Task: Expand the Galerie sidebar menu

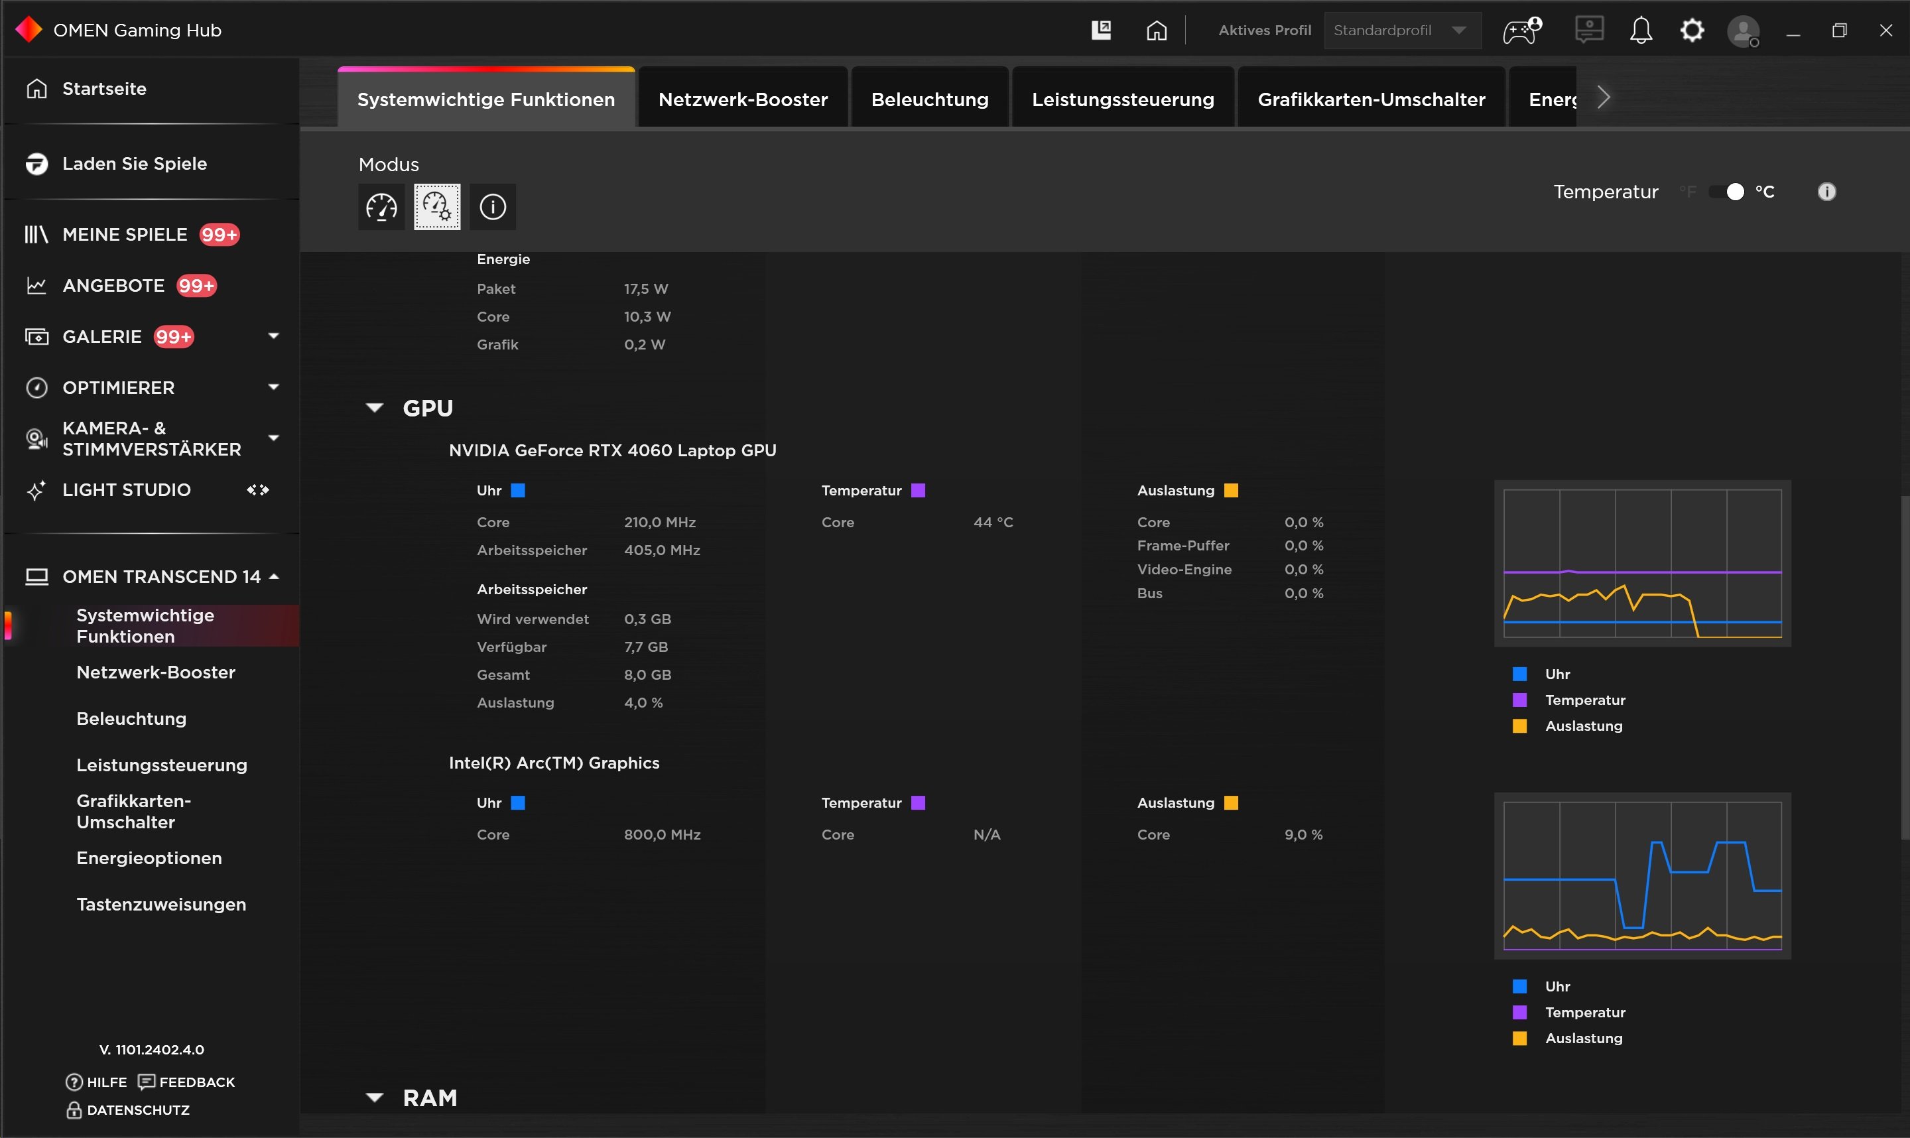Action: (x=273, y=336)
